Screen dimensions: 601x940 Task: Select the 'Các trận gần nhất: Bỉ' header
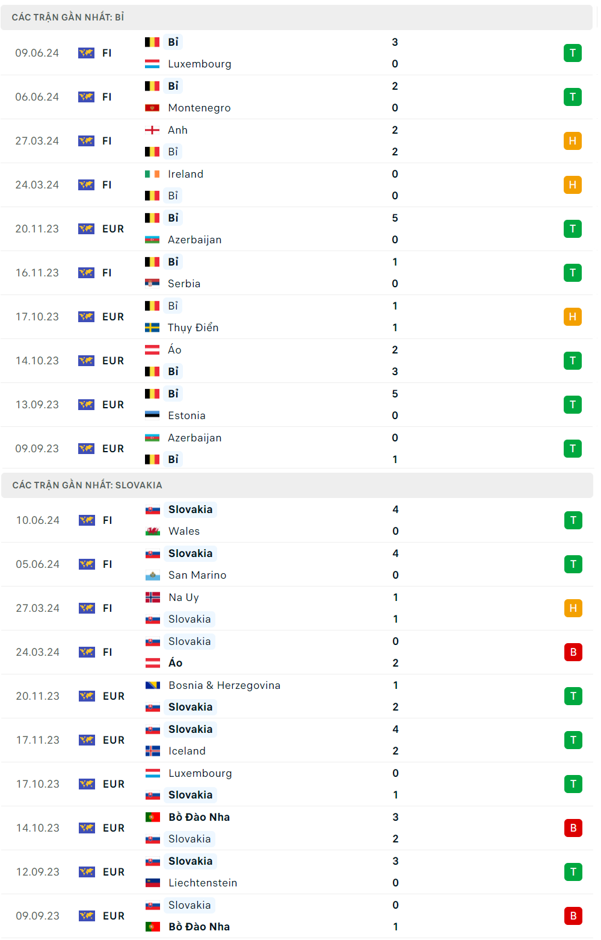(x=68, y=17)
